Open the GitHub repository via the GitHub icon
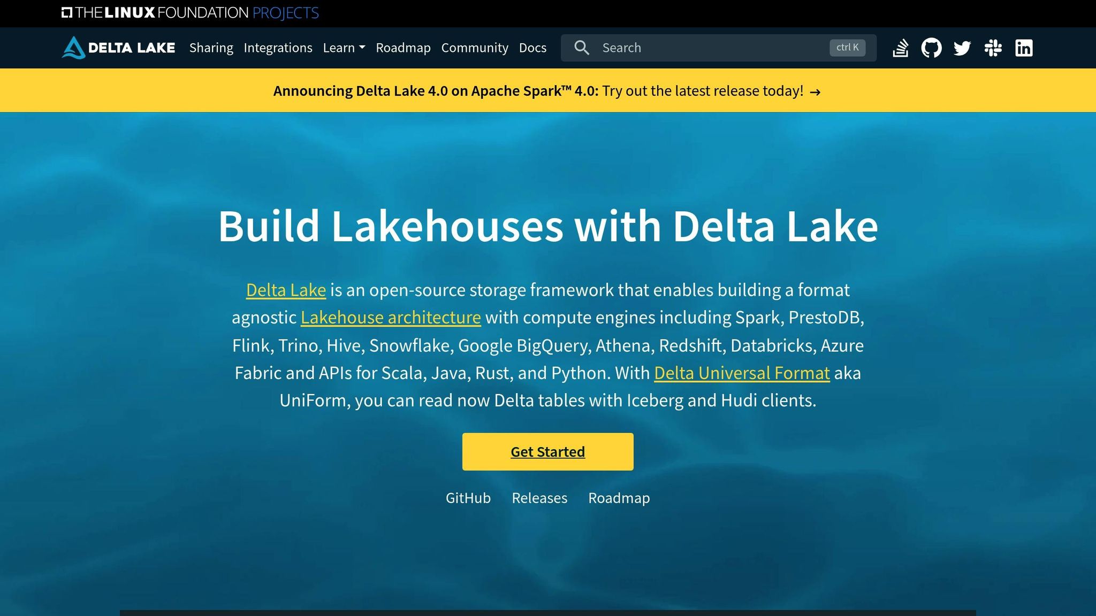This screenshot has width=1096, height=616. coord(931,48)
